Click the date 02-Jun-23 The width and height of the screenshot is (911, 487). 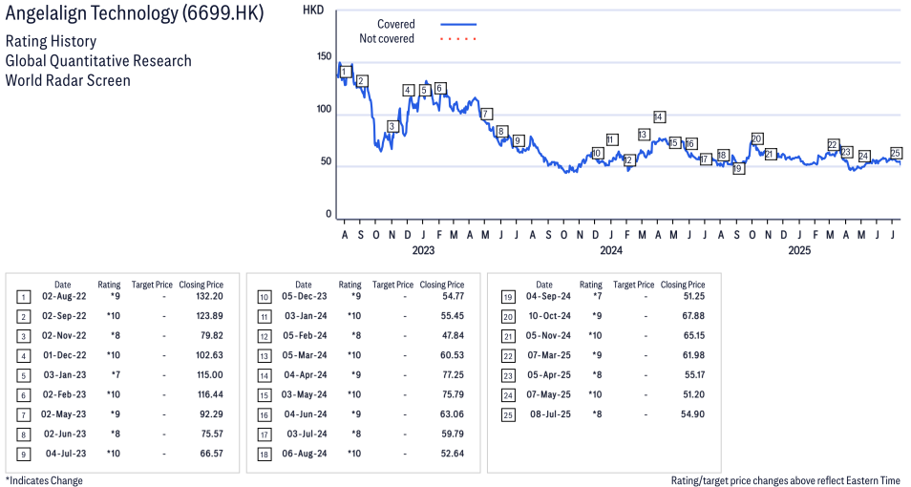tap(64, 434)
